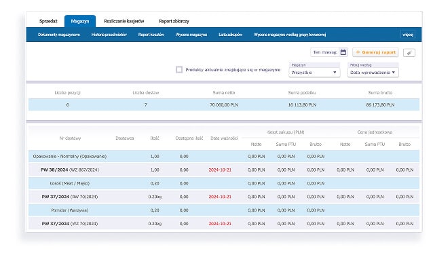
Task: Click the Ten miesiąc date range field
Action: [325, 52]
